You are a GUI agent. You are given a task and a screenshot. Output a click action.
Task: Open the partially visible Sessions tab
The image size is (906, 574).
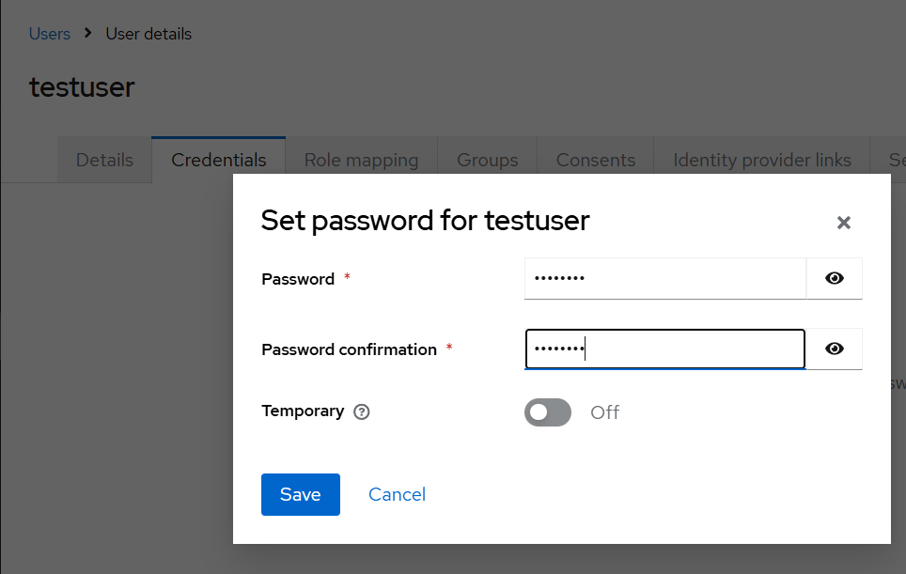point(893,160)
